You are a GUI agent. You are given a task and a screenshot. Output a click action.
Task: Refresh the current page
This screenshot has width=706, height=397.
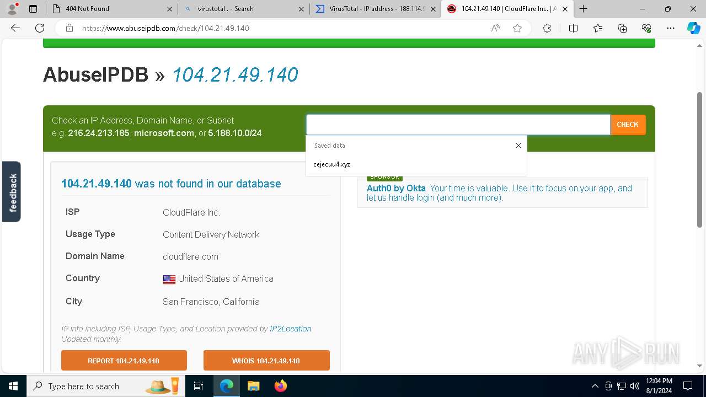40,28
